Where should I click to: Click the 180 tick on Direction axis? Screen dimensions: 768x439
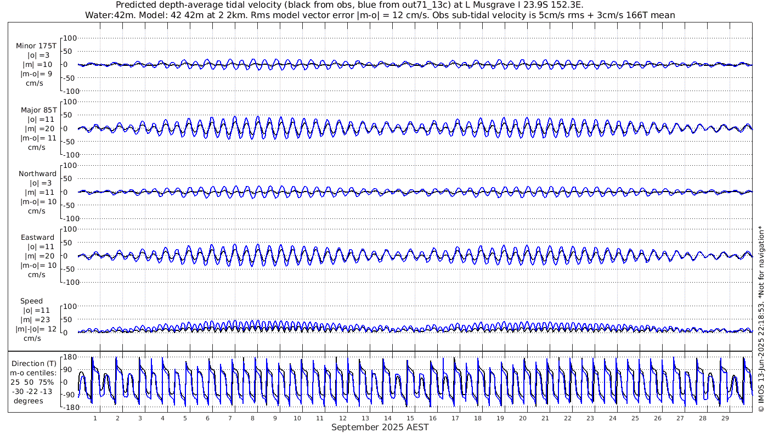pyautogui.click(x=69, y=357)
